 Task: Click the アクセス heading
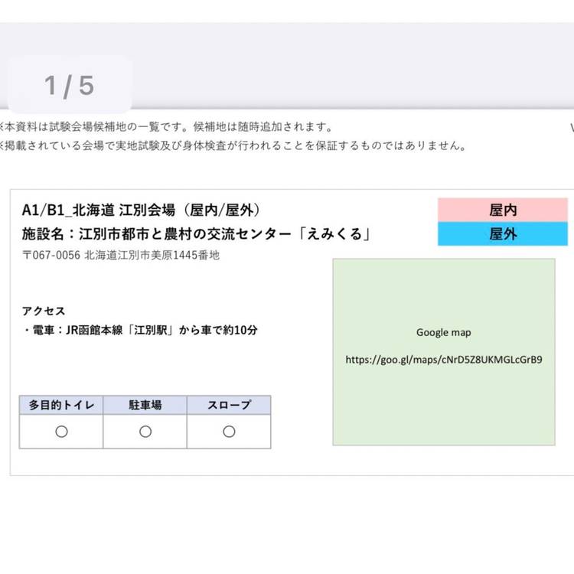pyautogui.click(x=44, y=311)
